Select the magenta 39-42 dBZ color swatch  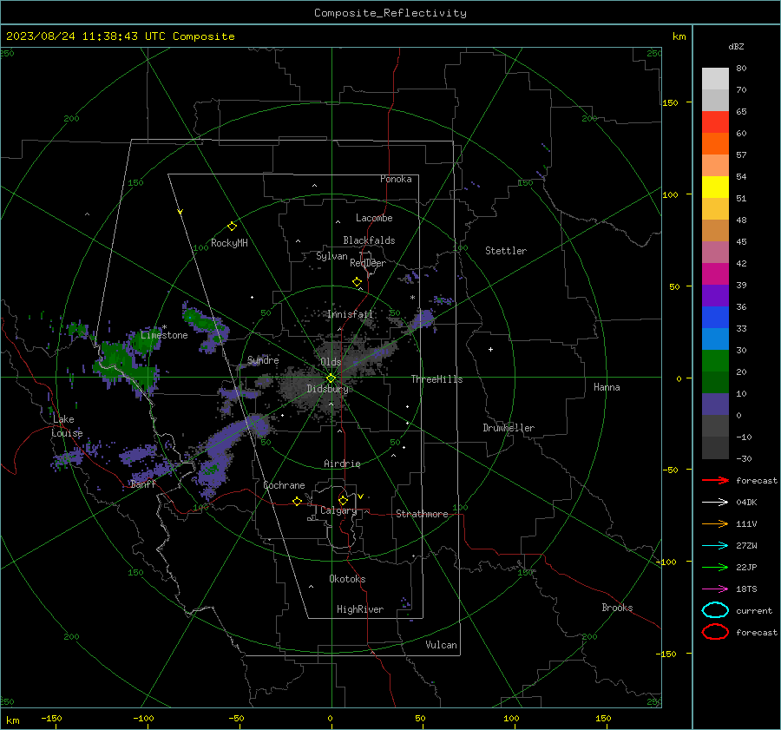(715, 273)
